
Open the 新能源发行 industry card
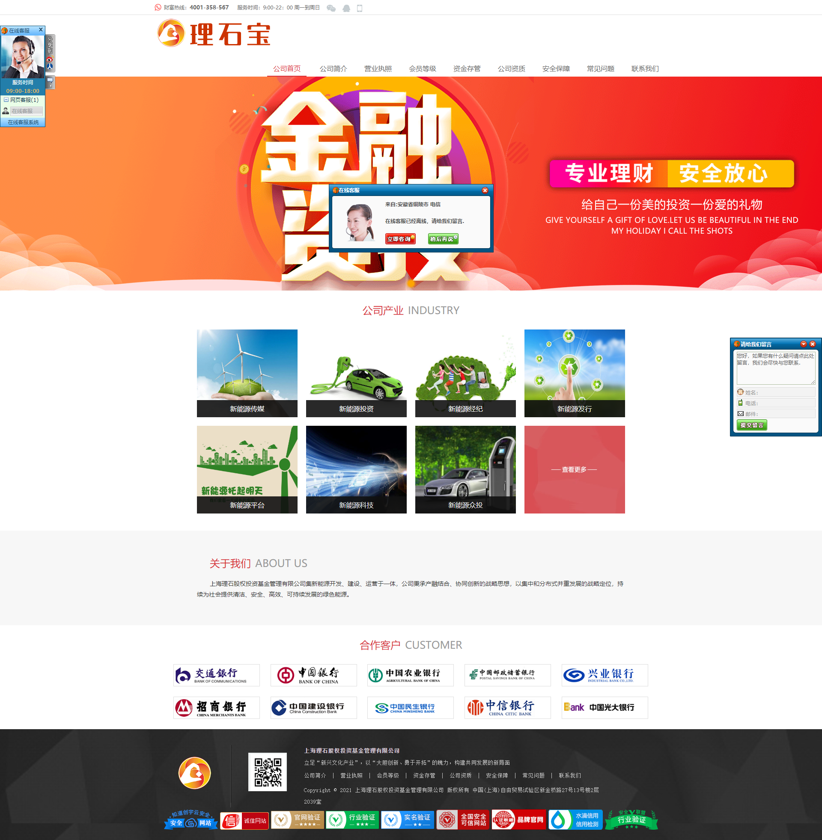click(x=575, y=373)
